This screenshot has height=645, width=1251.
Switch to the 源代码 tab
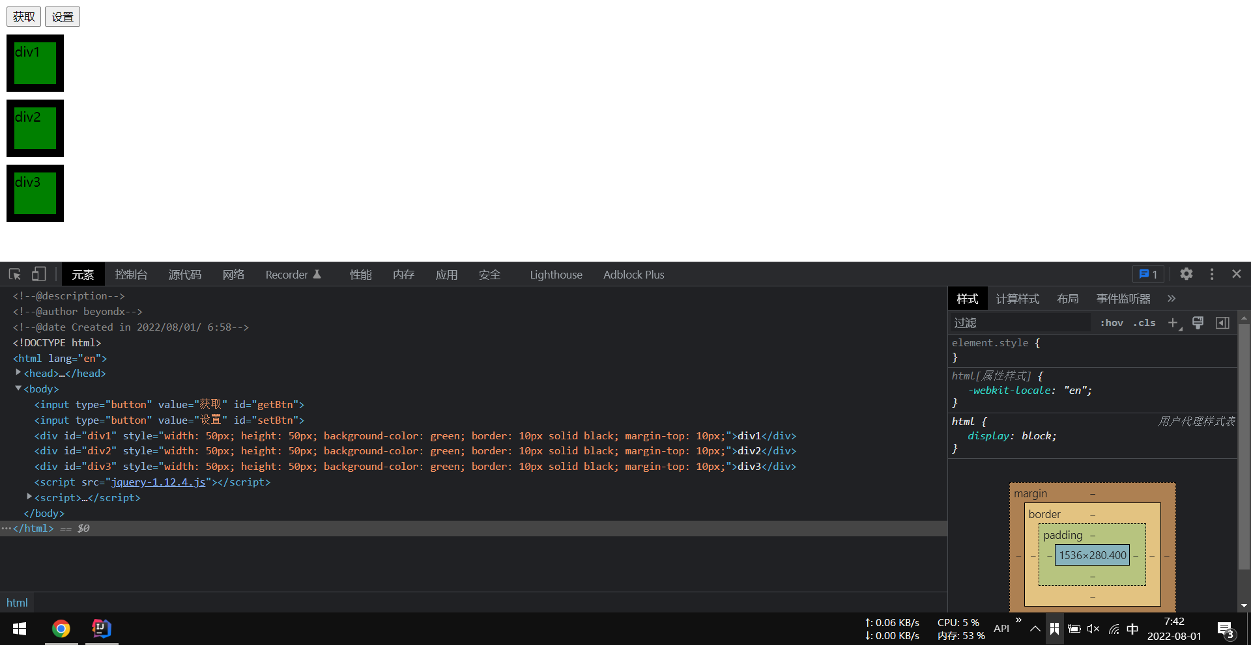185,275
